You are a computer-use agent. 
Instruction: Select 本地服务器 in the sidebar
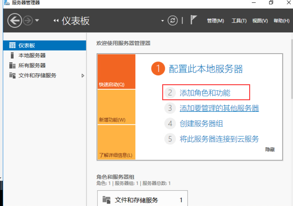(45, 55)
